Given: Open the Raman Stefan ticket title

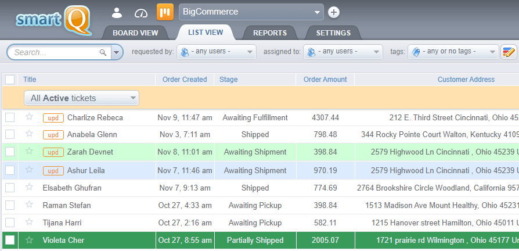Looking at the screenshot, I should [x=67, y=205].
